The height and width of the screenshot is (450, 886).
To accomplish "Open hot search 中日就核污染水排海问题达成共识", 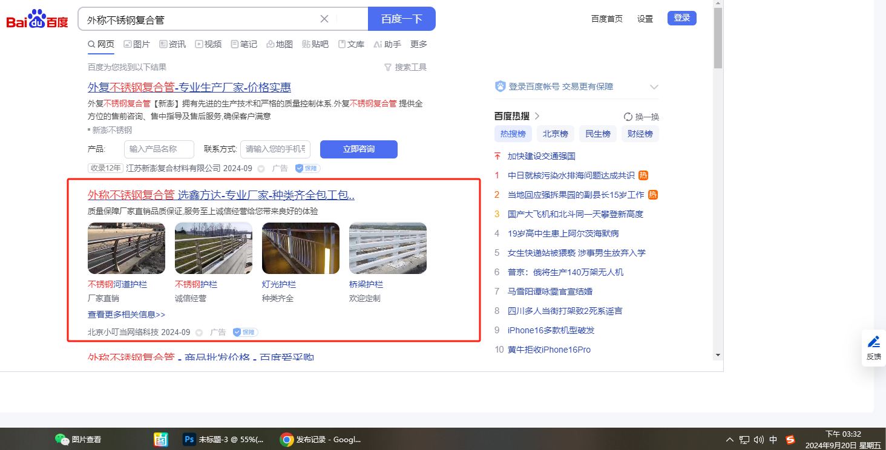I will pos(571,175).
